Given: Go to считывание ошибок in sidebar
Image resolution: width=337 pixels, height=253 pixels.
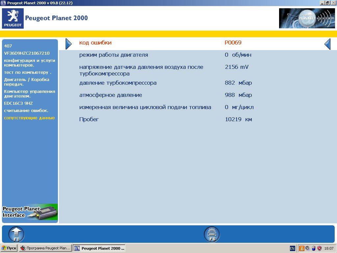Looking at the screenshot, I should coord(26,111).
